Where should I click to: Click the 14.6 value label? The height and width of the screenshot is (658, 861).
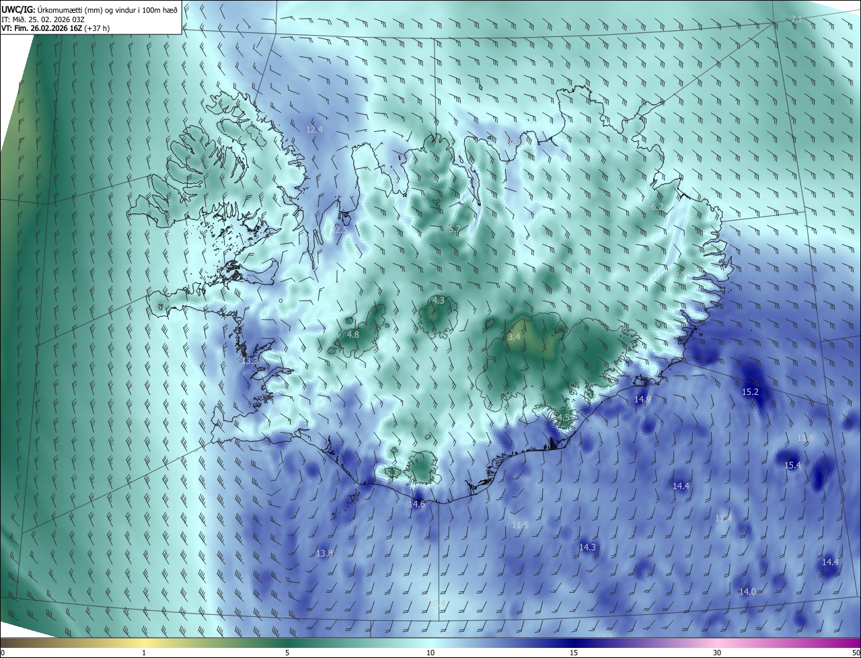pos(417,504)
